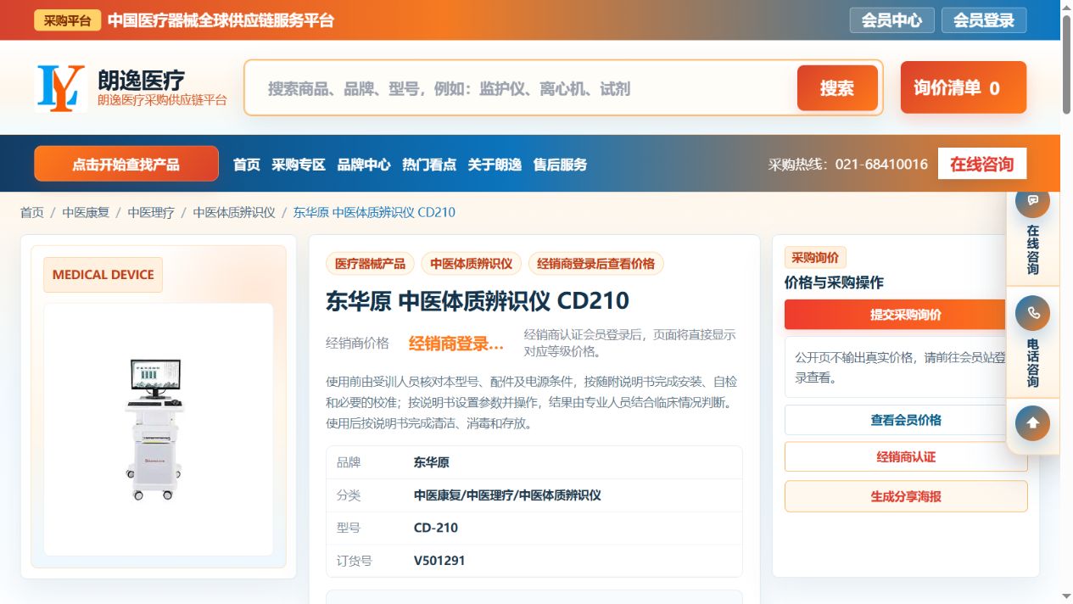Click the 医疗器械产品 tag
Viewport: 1073px width, 604px height.
[370, 264]
